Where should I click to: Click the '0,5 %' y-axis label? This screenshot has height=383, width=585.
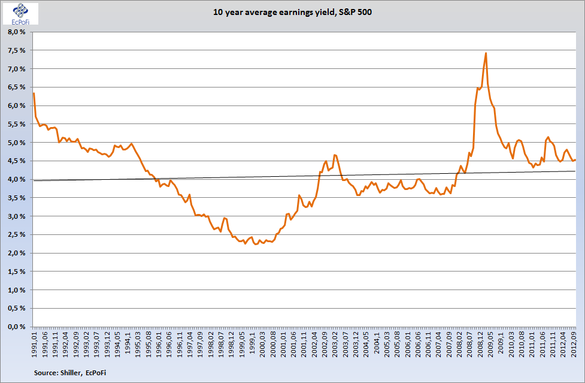16,308
